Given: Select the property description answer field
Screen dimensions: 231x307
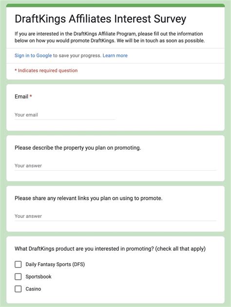Looking at the screenshot, I should [115, 166].
